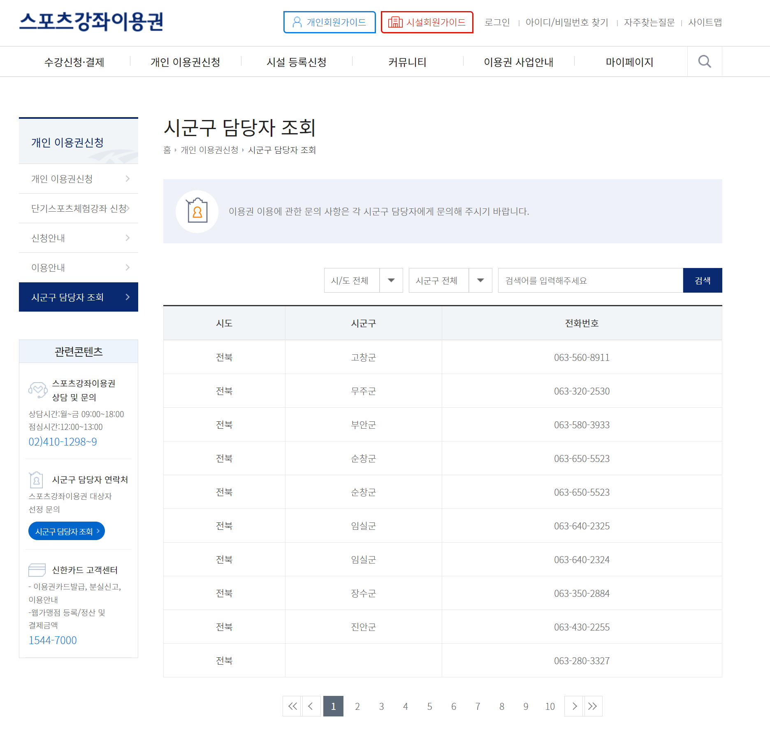Click the 로그인 link
The width and height of the screenshot is (770, 730).
[497, 23]
